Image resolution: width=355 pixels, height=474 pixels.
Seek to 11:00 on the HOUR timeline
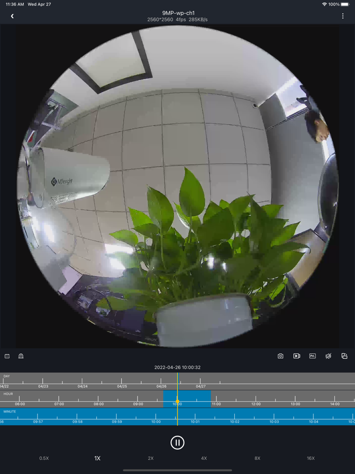[x=217, y=404]
